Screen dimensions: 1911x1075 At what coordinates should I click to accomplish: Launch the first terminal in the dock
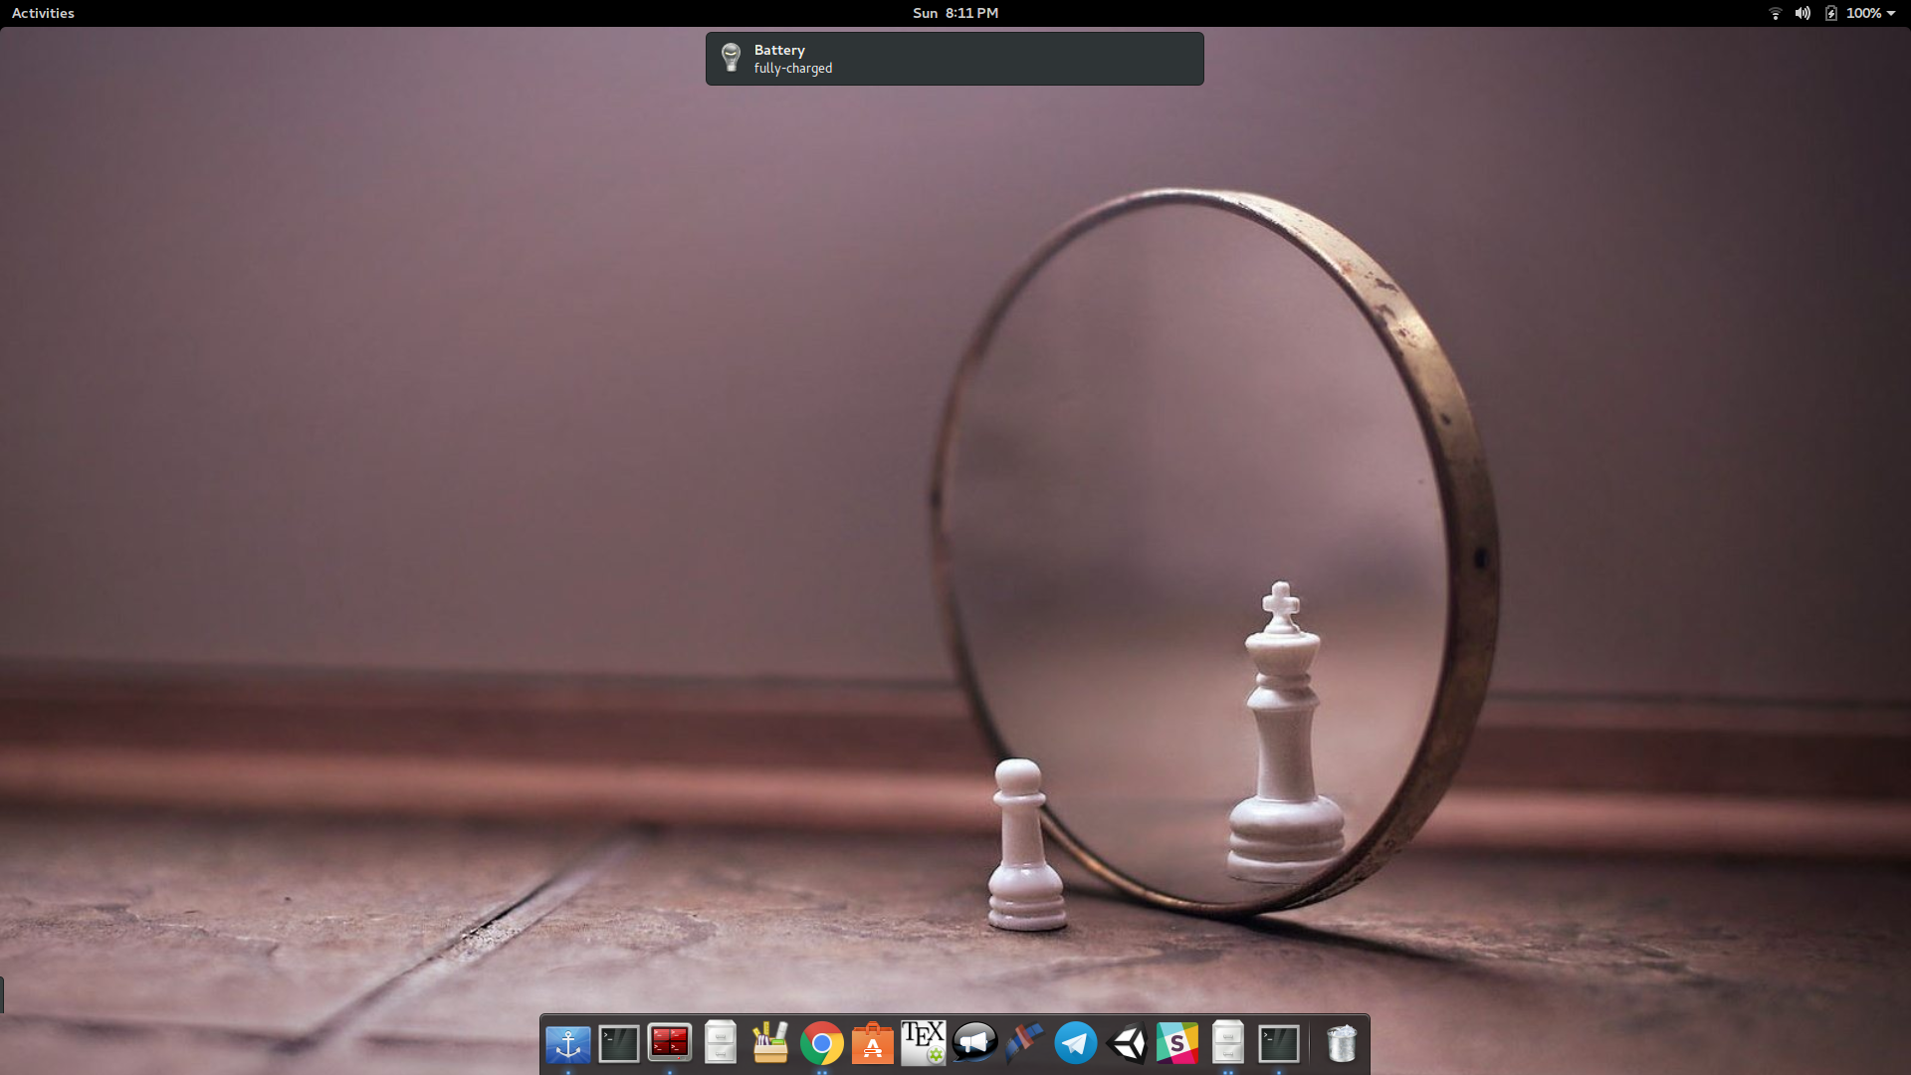coord(618,1044)
